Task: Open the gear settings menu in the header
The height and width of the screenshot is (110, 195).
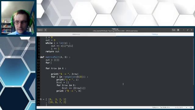Action: click(x=178, y=30)
